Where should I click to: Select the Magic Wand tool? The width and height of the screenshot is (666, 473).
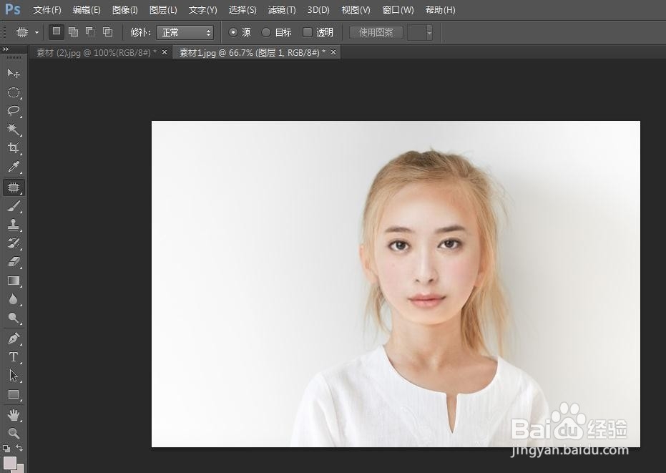pyautogui.click(x=14, y=130)
